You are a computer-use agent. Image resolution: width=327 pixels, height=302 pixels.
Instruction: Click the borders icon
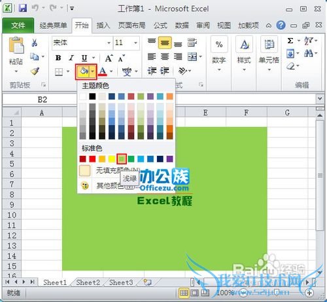[x=59, y=71]
